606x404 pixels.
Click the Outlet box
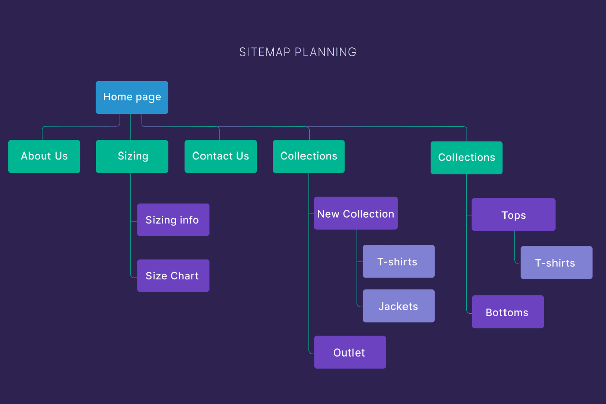[350, 352]
